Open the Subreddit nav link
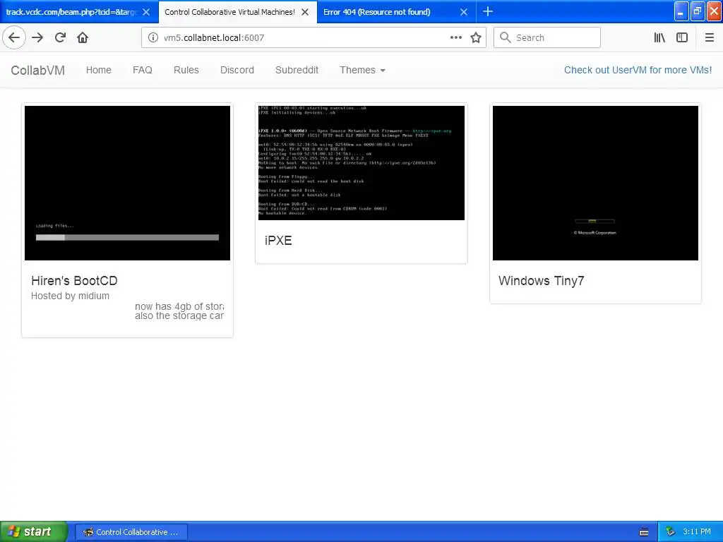723x542 pixels. coord(297,70)
